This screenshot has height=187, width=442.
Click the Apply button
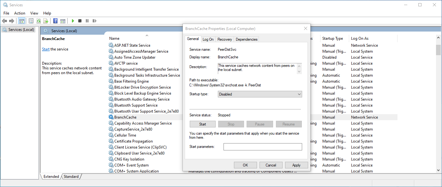pyautogui.click(x=296, y=165)
